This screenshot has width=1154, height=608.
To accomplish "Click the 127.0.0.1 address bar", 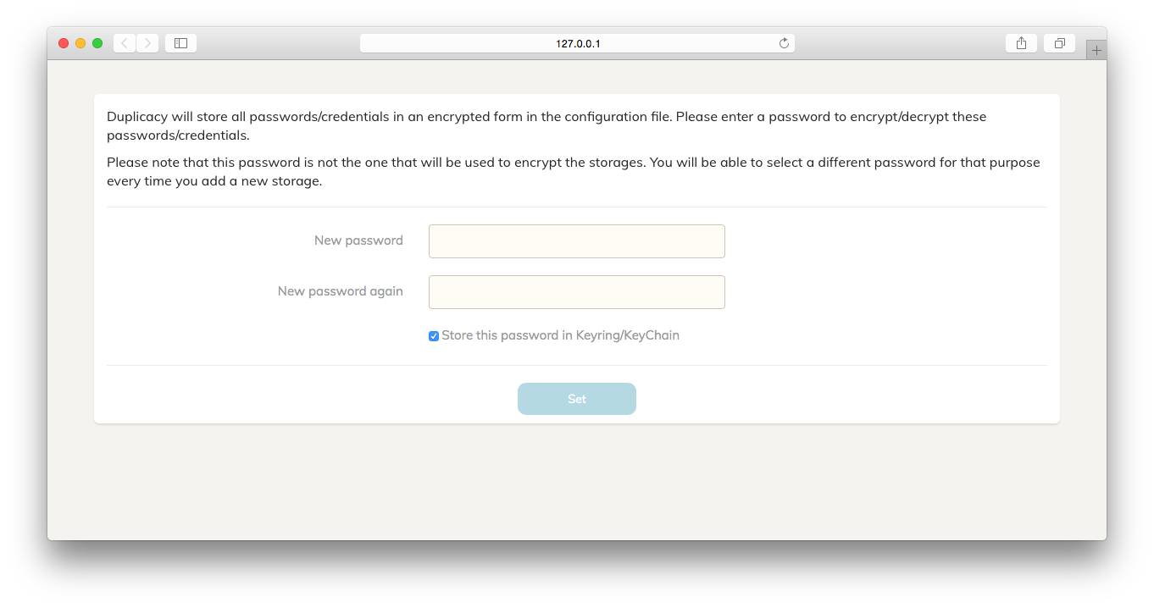I will (x=577, y=43).
